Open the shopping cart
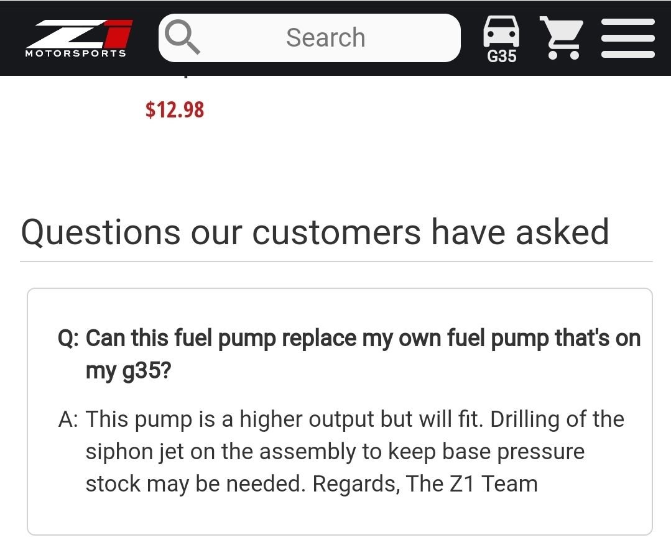This screenshot has width=671, height=558. tap(560, 38)
